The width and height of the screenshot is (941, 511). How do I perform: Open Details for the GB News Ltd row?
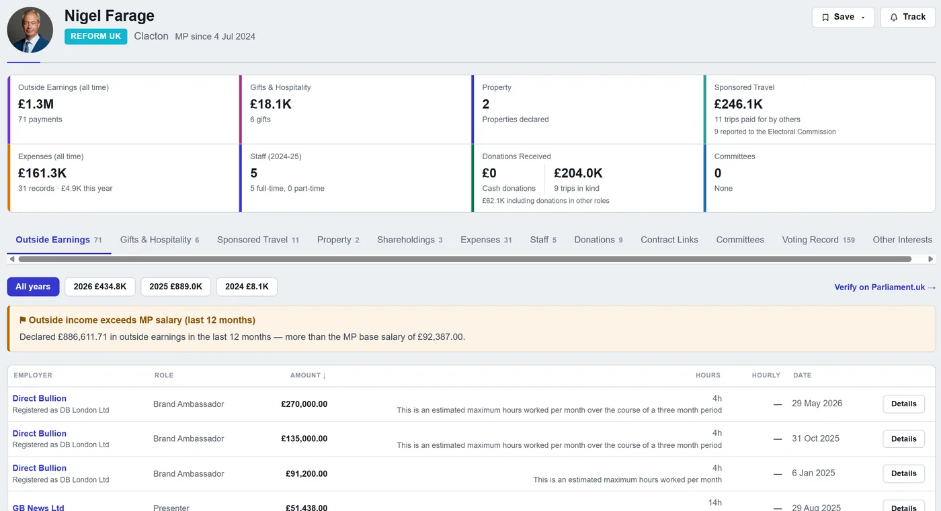(903, 507)
